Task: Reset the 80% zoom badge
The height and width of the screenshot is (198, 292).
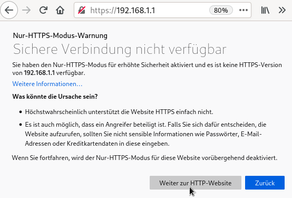Action: (221, 10)
